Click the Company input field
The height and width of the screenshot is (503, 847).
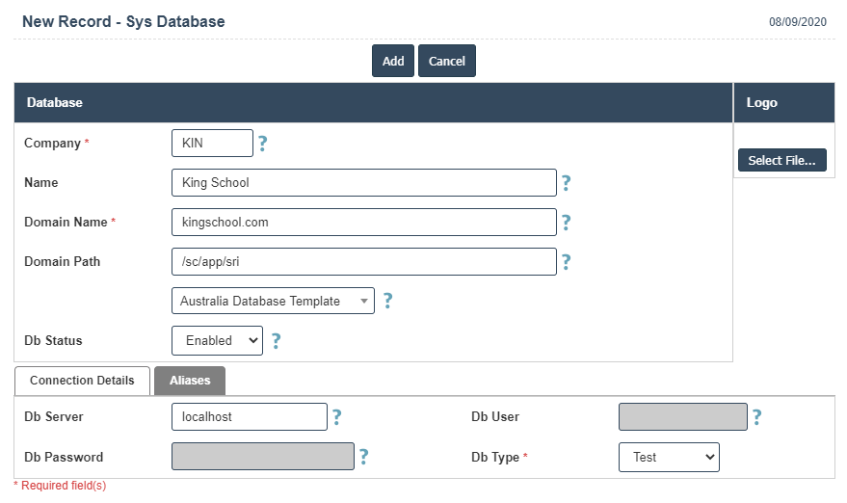[x=212, y=144]
